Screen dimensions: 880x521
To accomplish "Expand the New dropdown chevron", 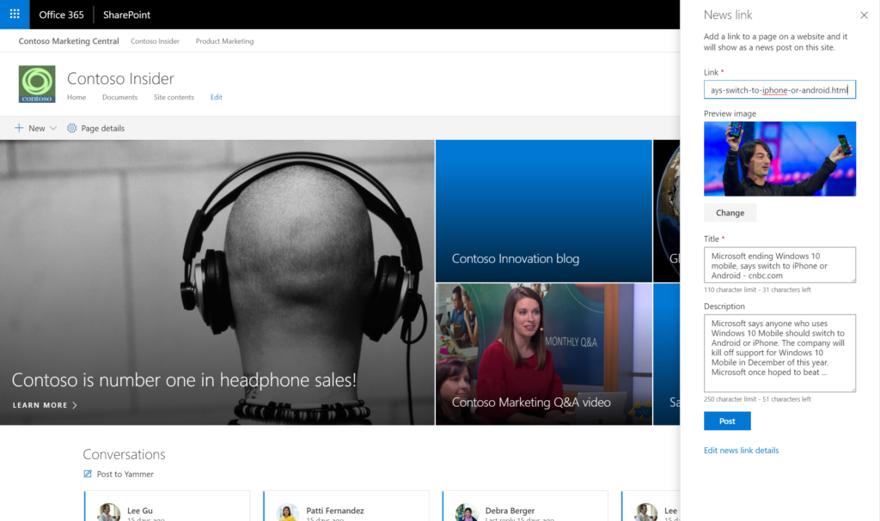I will tap(53, 128).
